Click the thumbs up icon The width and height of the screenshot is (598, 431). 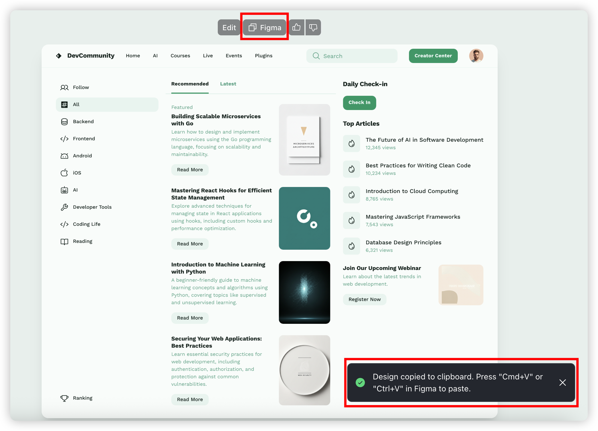(296, 27)
